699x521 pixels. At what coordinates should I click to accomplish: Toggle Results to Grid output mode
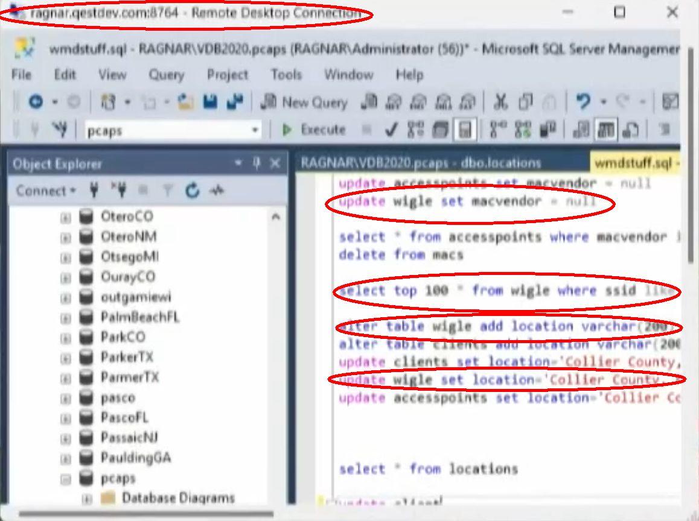pos(605,130)
